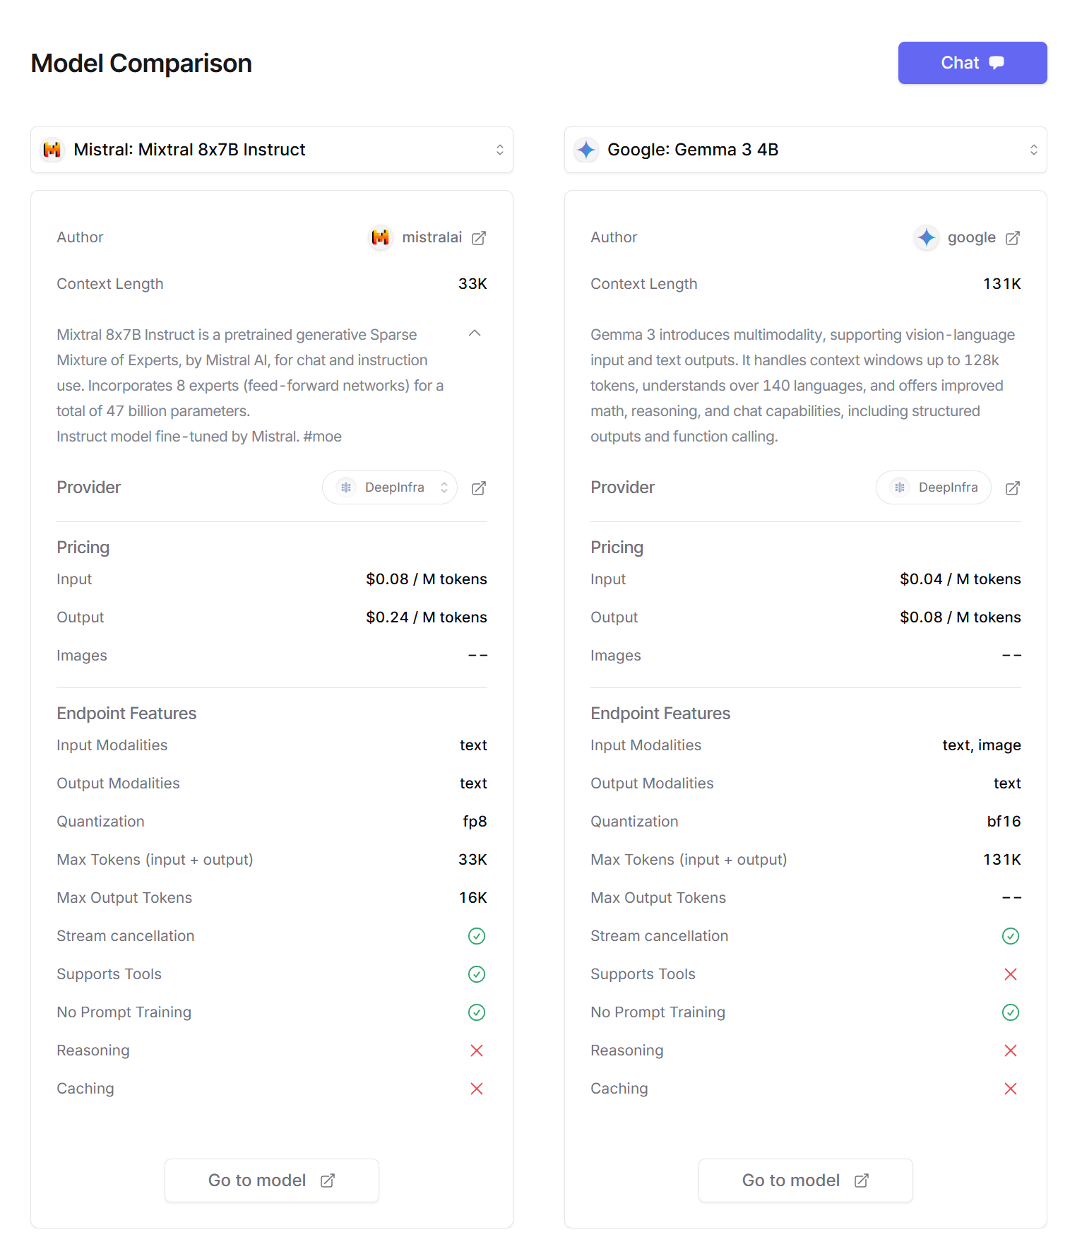This screenshot has width=1082, height=1237.
Task: Open the Google: Gemma 3 4B model selector
Action: (x=805, y=150)
